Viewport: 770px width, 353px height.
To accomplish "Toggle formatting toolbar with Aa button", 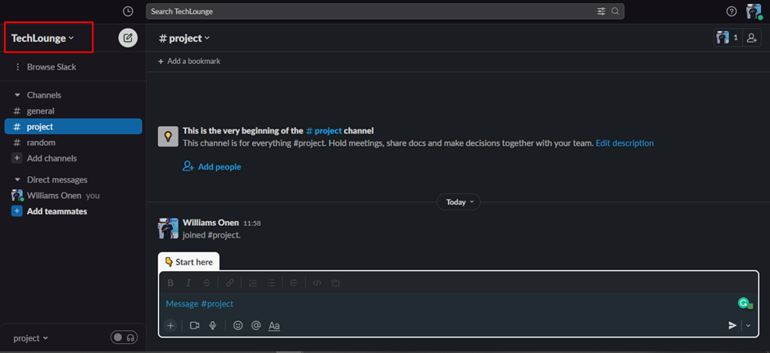I will pyautogui.click(x=274, y=325).
